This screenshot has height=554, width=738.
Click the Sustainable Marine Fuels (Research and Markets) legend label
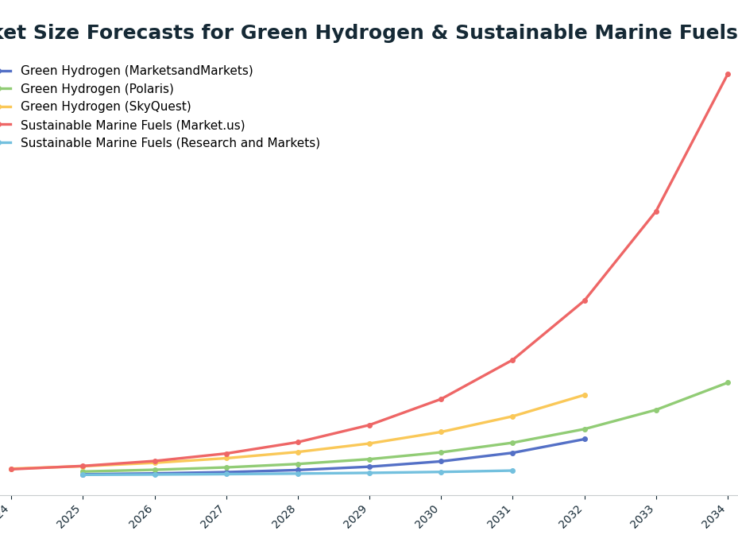coord(170,143)
